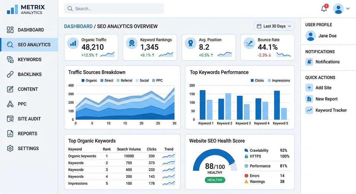Viewport: 356px width, 194px height.
Task: Click the Keyword Tracker quick action icon
Action: coord(309,110)
